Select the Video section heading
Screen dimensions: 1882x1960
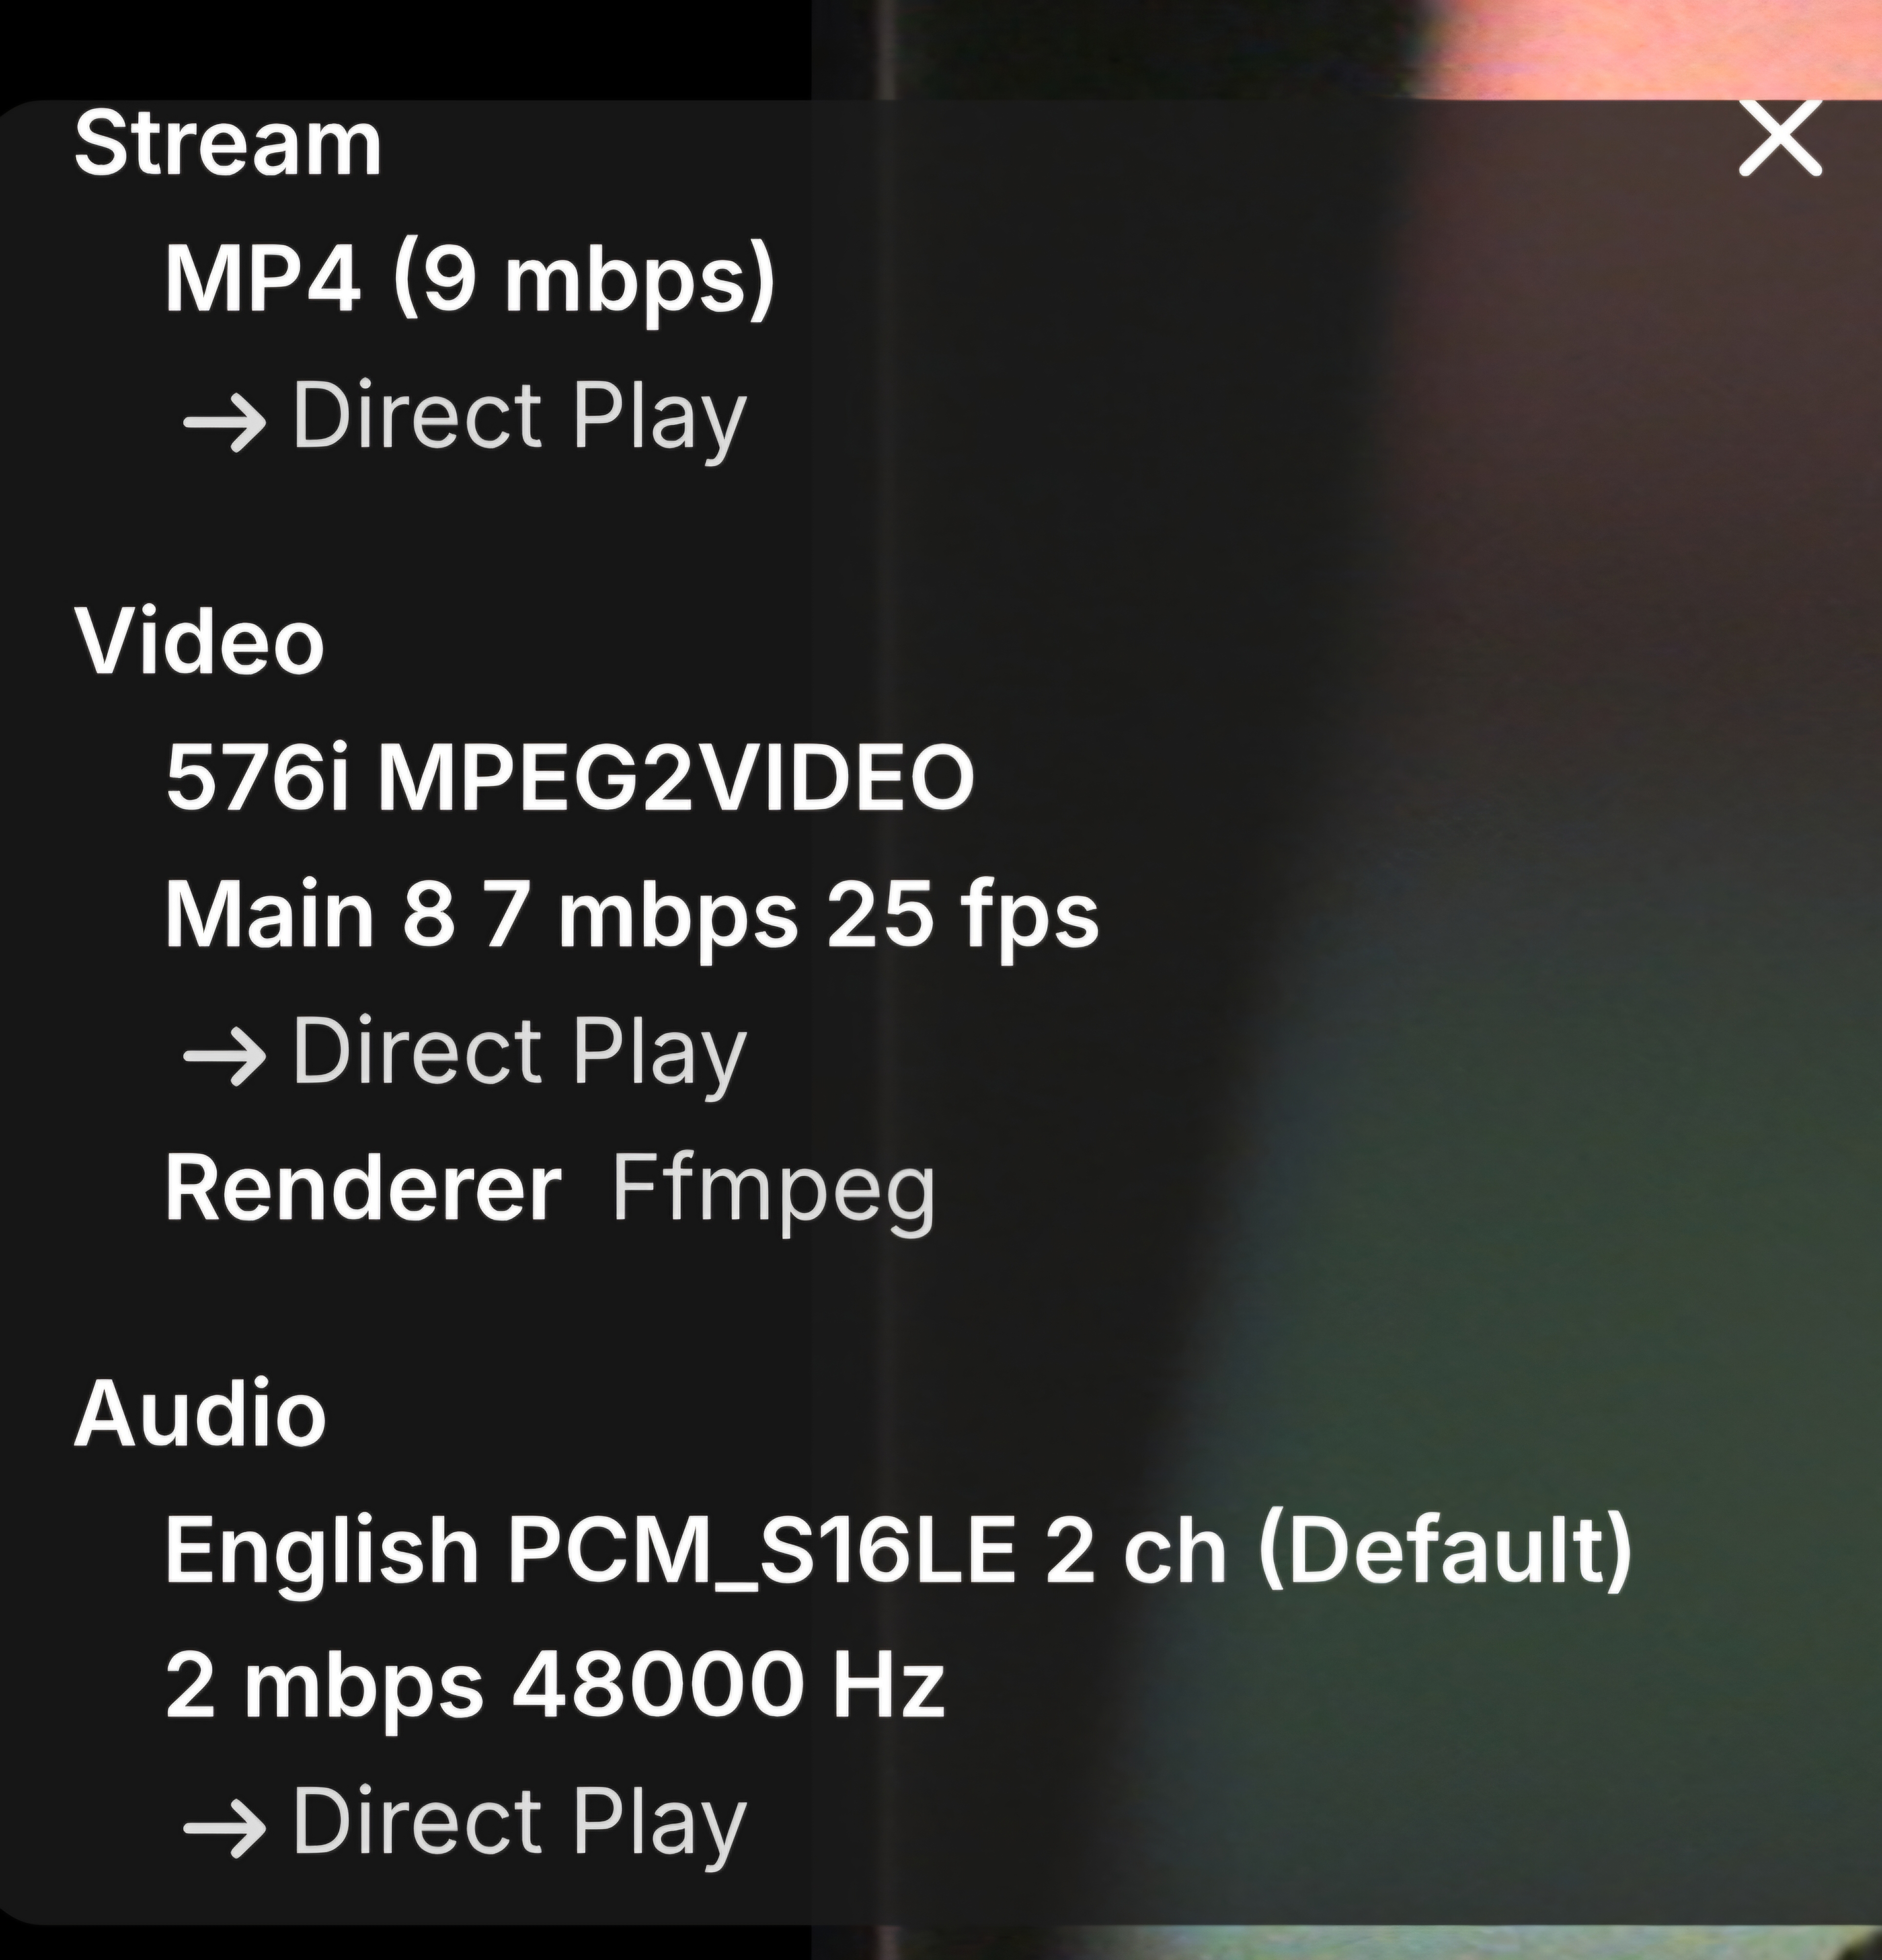pyautogui.click(x=200, y=642)
